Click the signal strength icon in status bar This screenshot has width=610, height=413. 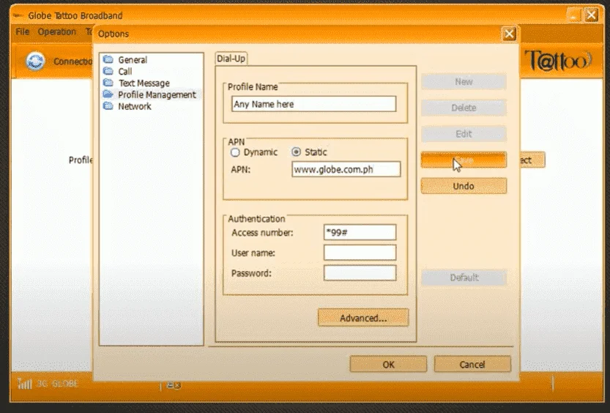[x=24, y=384]
